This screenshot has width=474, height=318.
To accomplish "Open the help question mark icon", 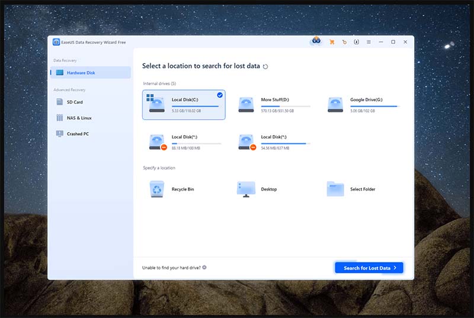I will point(204,267).
